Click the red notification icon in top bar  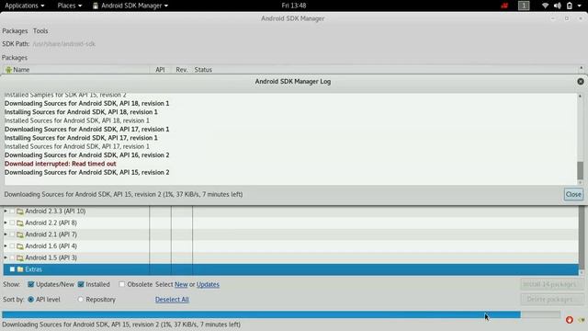pos(504,6)
